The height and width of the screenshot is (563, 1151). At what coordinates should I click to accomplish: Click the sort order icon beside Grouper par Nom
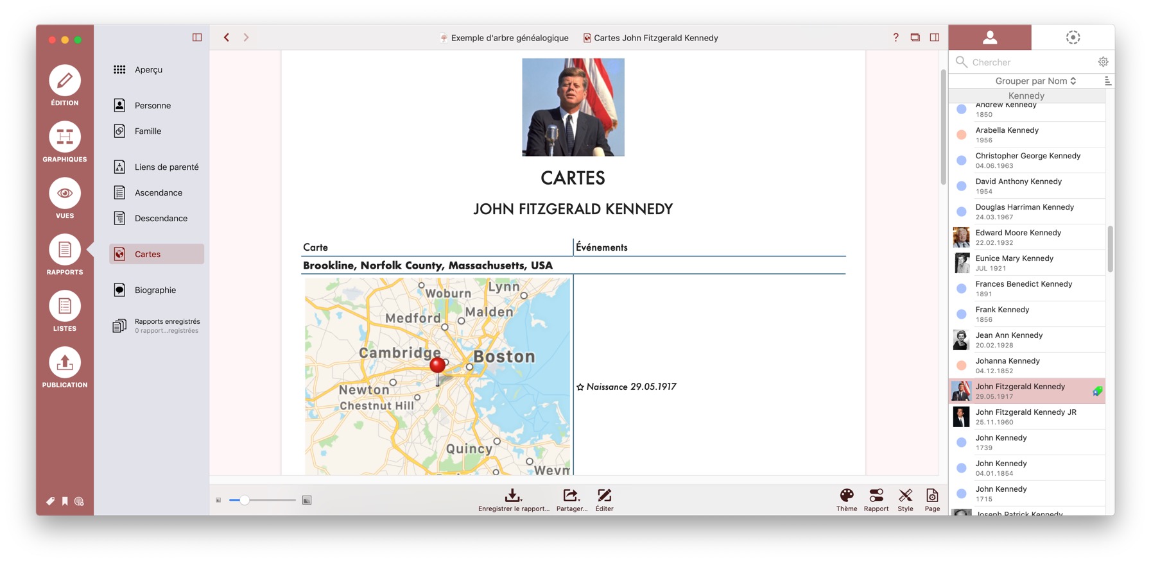1107,81
